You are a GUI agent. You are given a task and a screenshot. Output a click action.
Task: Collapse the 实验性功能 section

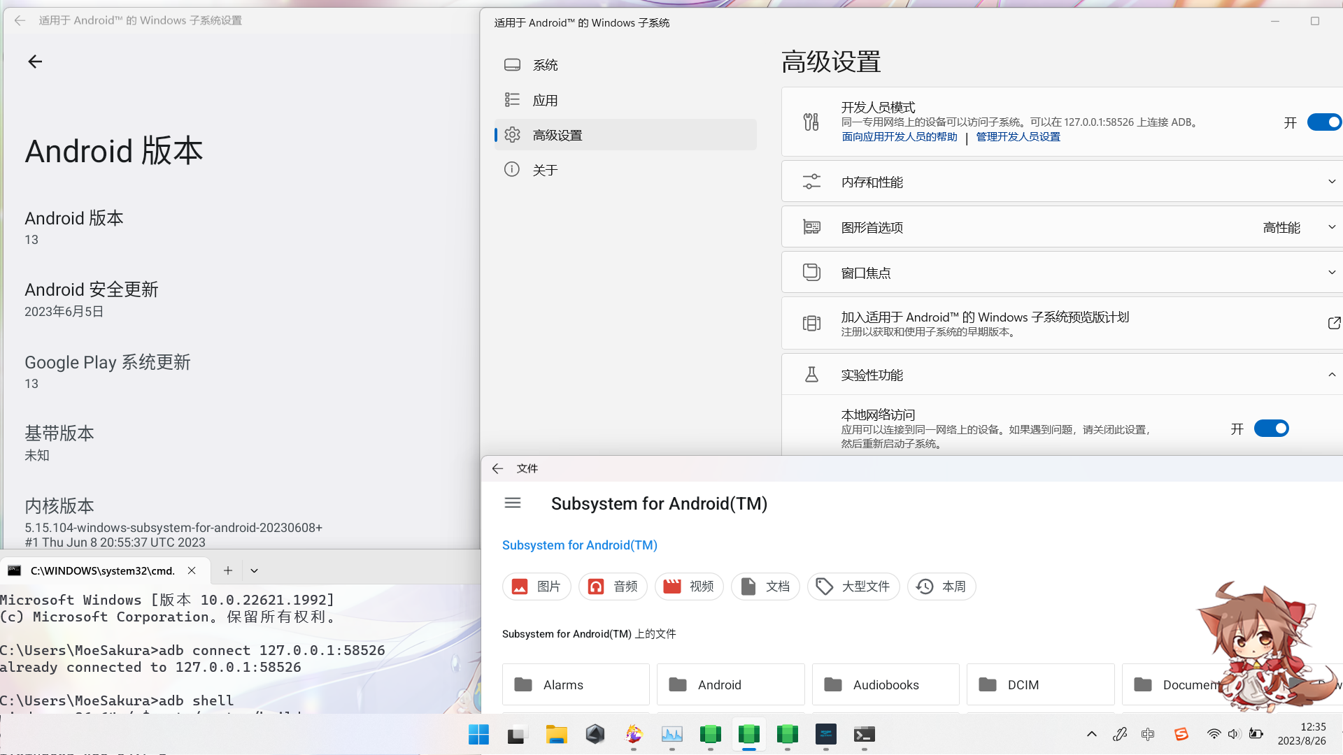point(1331,374)
